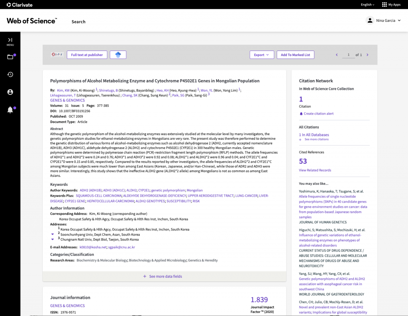Expand Soonchunhyang Univ address details
Viewport: 408px width, 316px height.
(52, 234)
